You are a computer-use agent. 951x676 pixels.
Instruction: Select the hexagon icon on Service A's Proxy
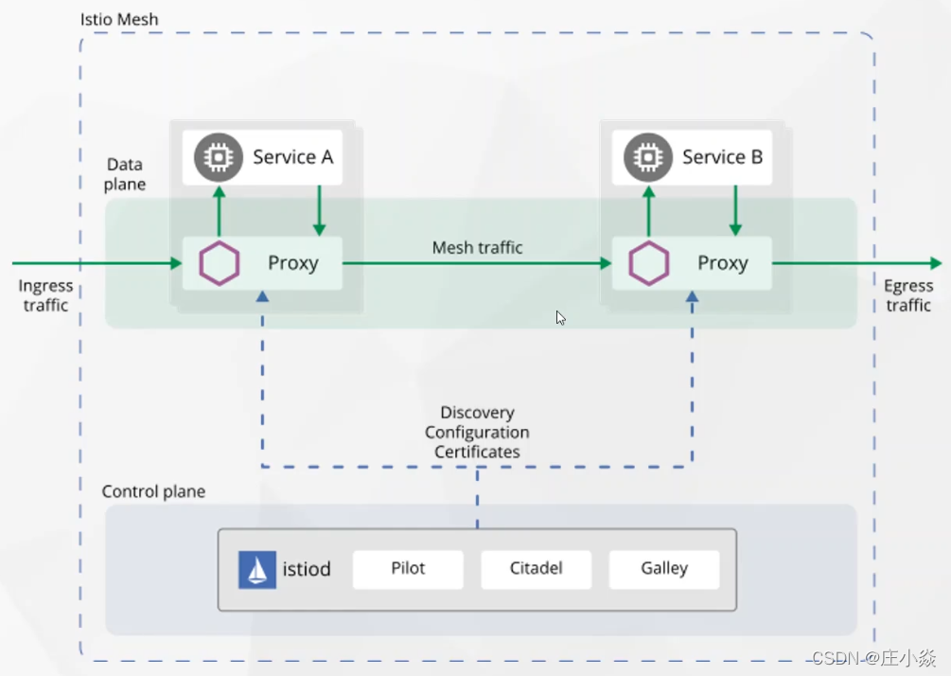click(x=220, y=263)
